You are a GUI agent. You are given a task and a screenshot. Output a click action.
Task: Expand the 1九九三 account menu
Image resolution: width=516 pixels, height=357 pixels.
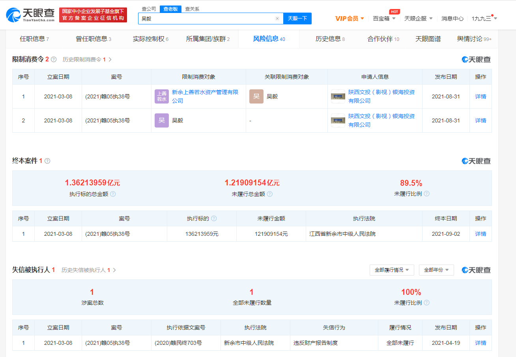(x=484, y=18)
